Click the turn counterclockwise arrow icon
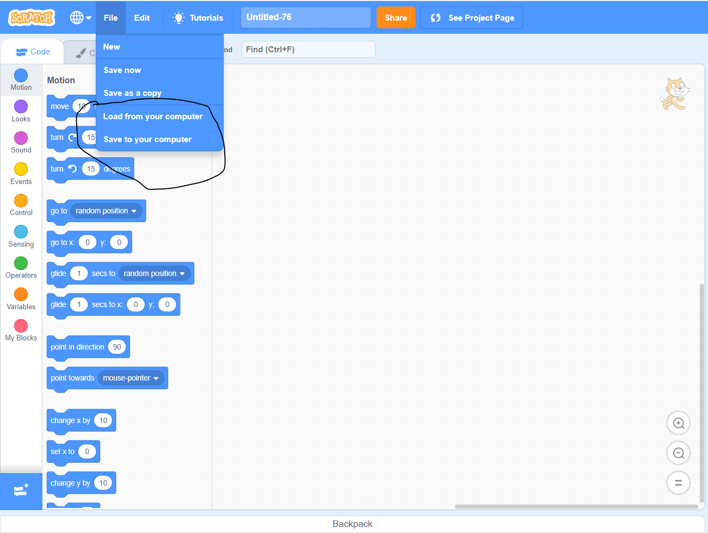Screen dimensions: 708x533 click(x=72, y=169)
